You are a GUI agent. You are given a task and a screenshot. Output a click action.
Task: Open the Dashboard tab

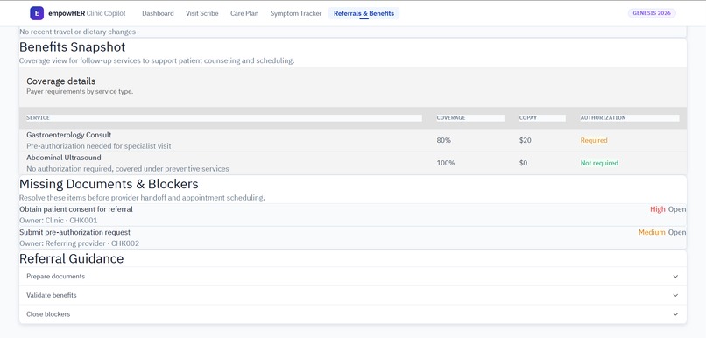158,13
